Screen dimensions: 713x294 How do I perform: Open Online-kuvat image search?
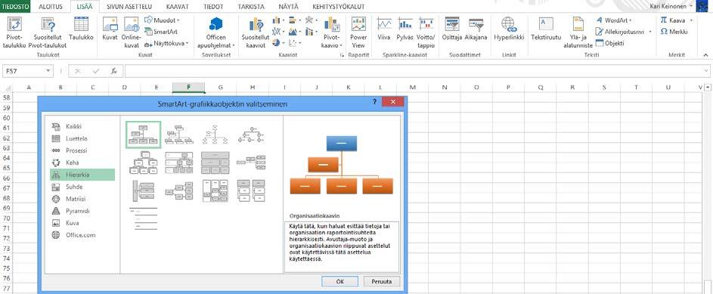(x=131, y=32)
